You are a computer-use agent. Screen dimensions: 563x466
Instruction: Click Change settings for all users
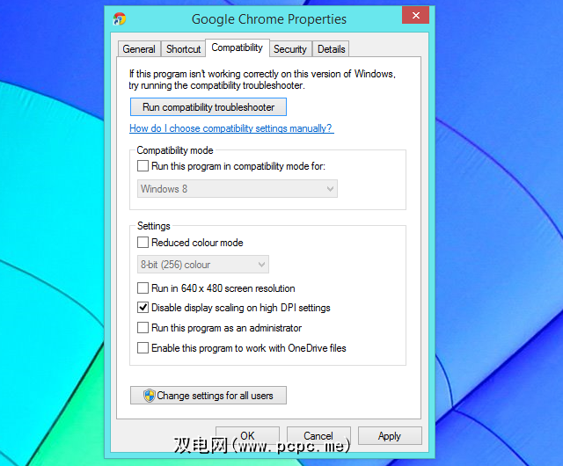[x=208, y=396]
